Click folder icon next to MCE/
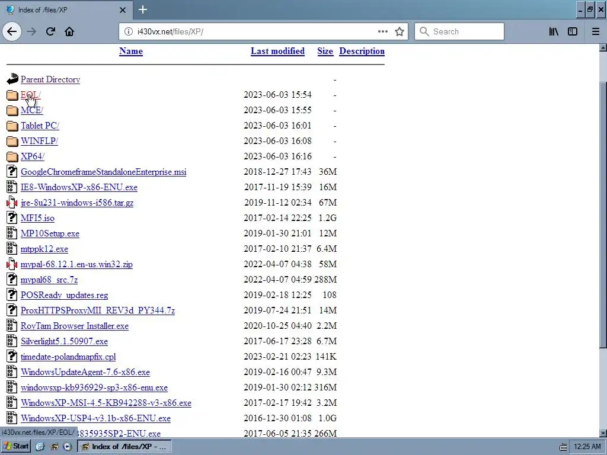 click(12, 110)
